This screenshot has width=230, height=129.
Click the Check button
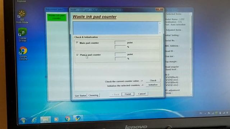153,80
